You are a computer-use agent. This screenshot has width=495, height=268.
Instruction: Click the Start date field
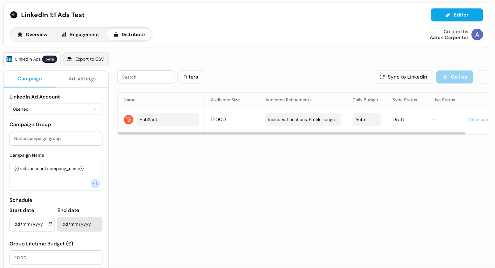pyautogui.click(x=32, y=224)
